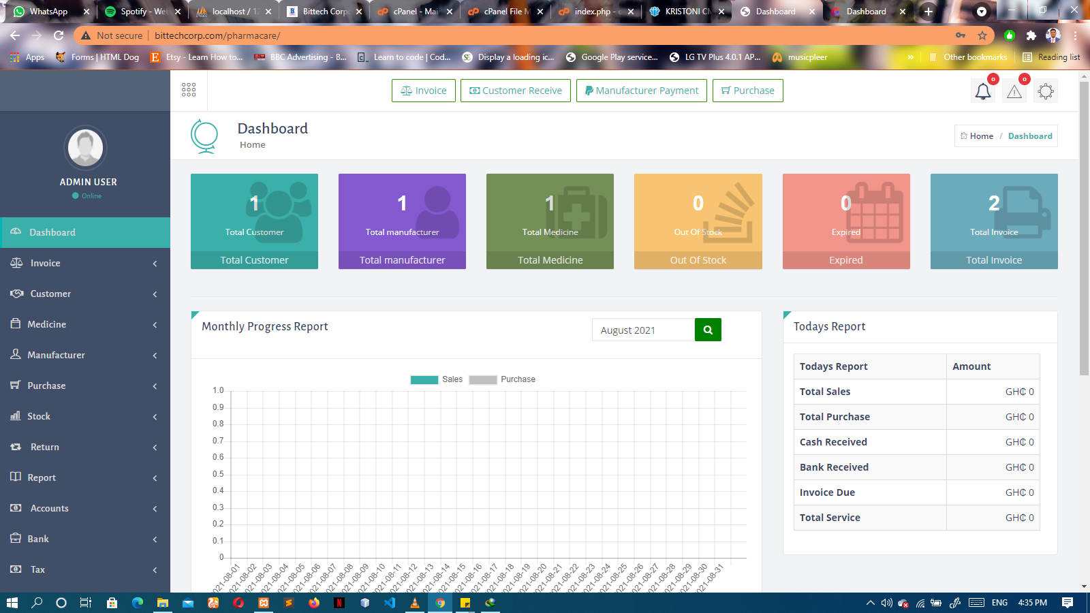Expand the Invoice sidebar menu
This screenshot has width=1090, height=613.
85,263
